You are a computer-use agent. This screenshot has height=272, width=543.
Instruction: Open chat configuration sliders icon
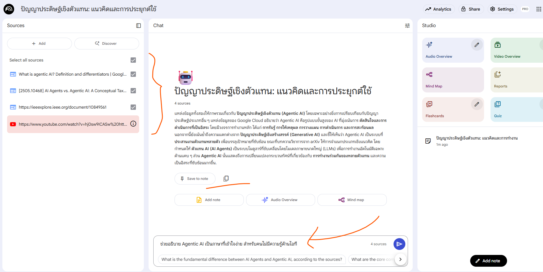click(x=407, y=26)
